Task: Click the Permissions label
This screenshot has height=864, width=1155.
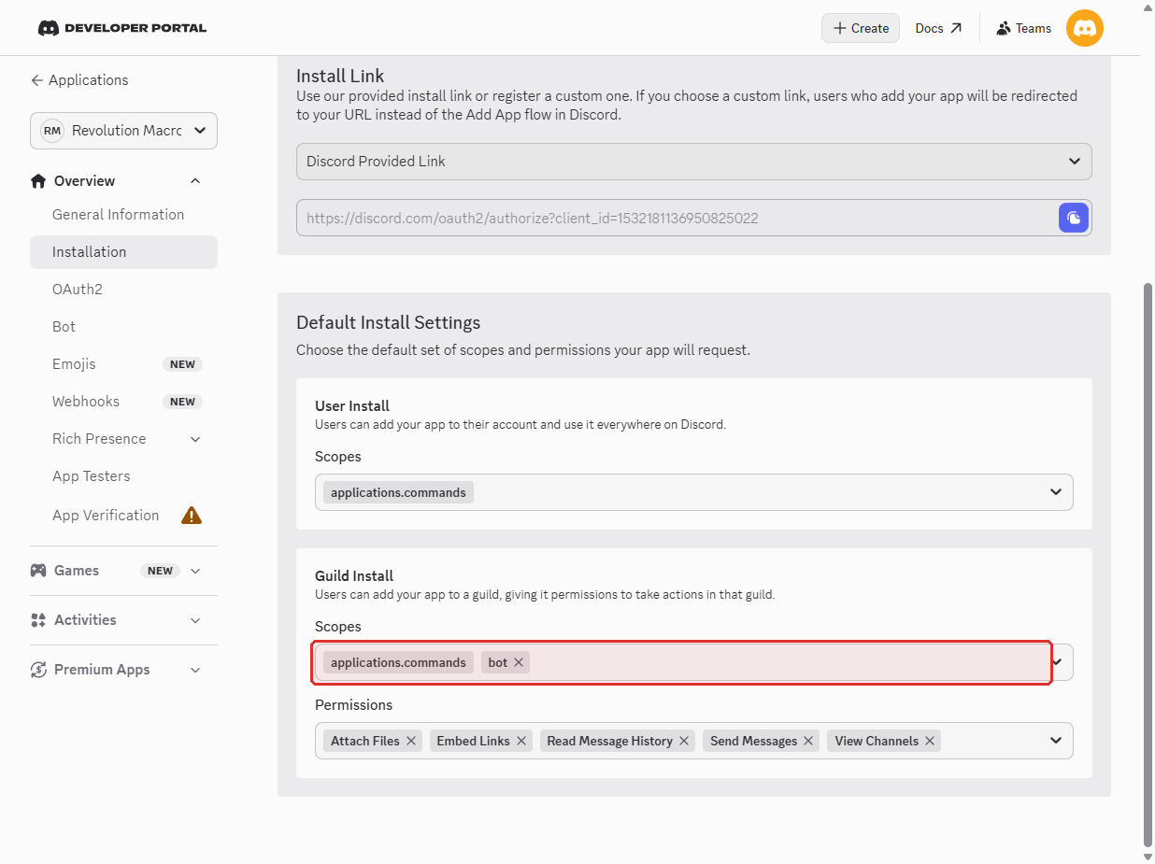Action: (x=353, y=705)
